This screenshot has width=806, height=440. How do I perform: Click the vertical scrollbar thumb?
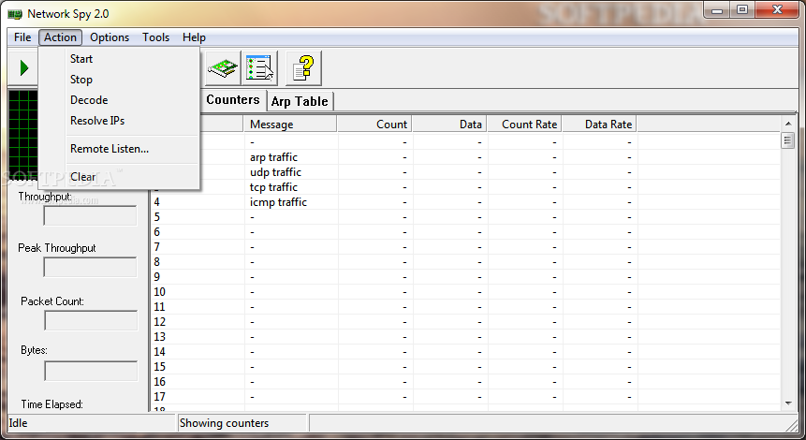[788, 140]
